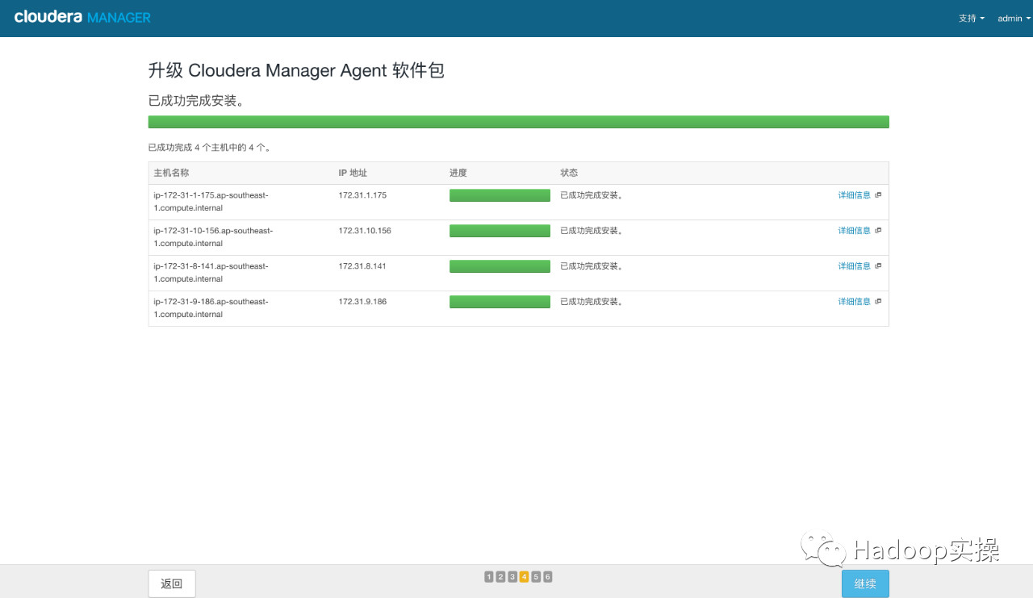Image resolution: width=1033 pixels, height=598 pixels.
Task: Open 详细信息 for host 172.31.8.141
Action: coord(854,266)
